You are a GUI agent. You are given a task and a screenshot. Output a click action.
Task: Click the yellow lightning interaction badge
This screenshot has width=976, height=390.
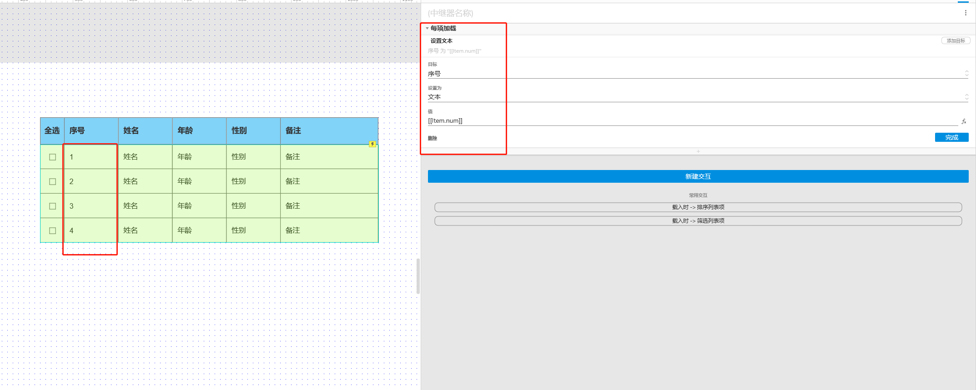tap(372, 144)
